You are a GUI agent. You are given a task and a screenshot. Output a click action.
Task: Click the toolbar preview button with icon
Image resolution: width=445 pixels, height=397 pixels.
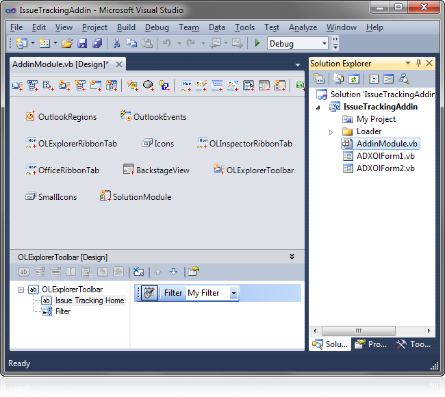coord(149,293)
